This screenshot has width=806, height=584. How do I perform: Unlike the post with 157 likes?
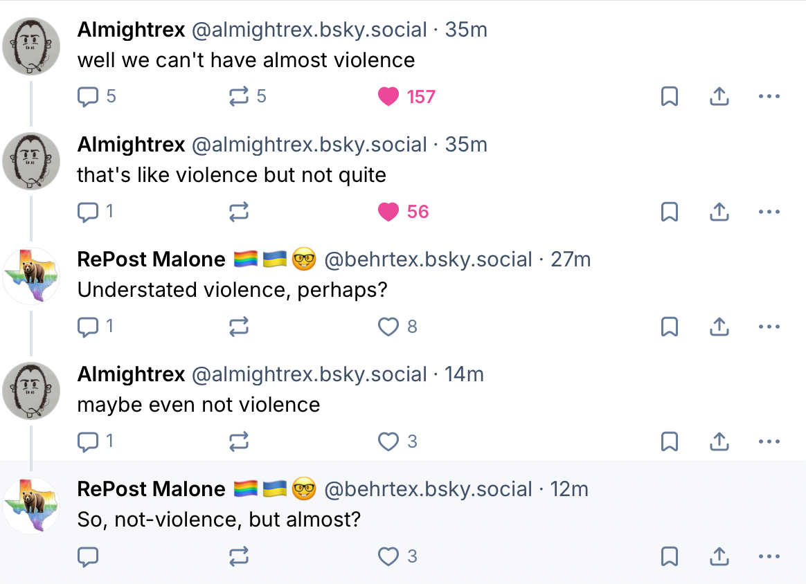(388, 96)
